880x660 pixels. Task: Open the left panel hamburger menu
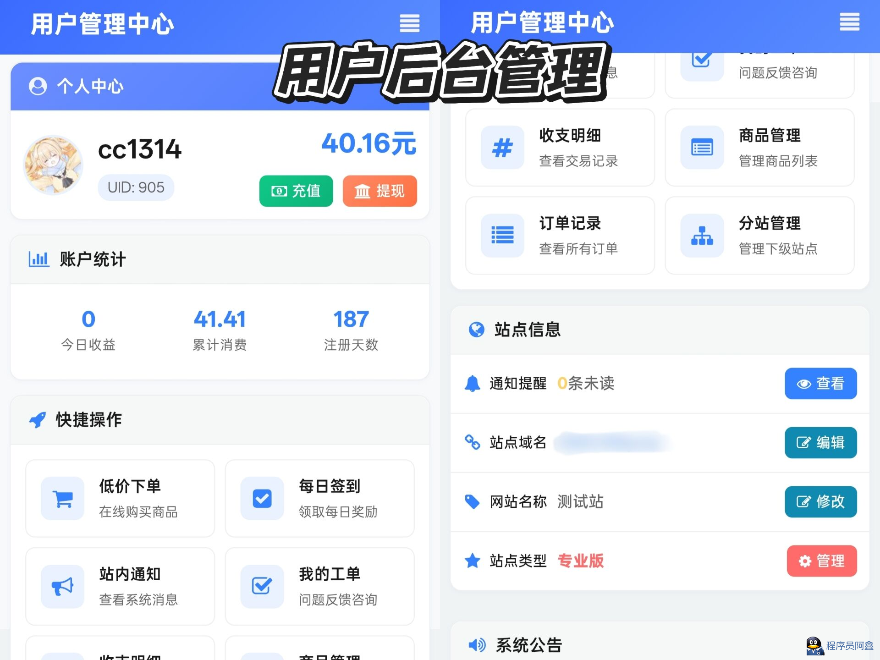pos(409,23)
